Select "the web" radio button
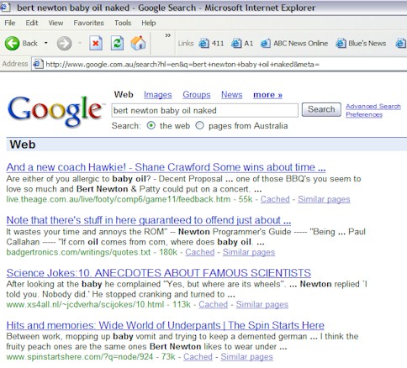 [151, 125]
